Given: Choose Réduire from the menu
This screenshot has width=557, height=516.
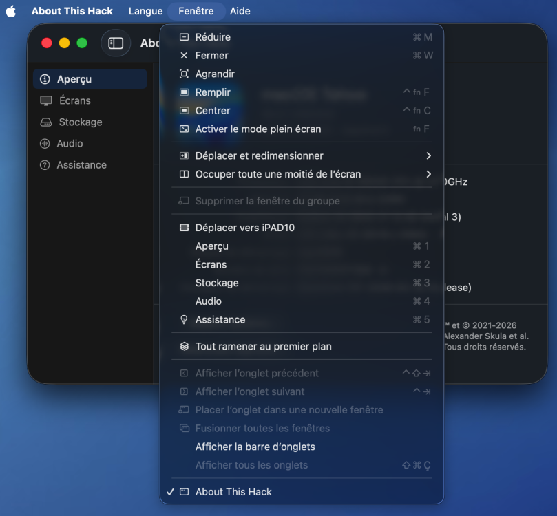Looking at the screenshot, I should [x=302, y=37].
